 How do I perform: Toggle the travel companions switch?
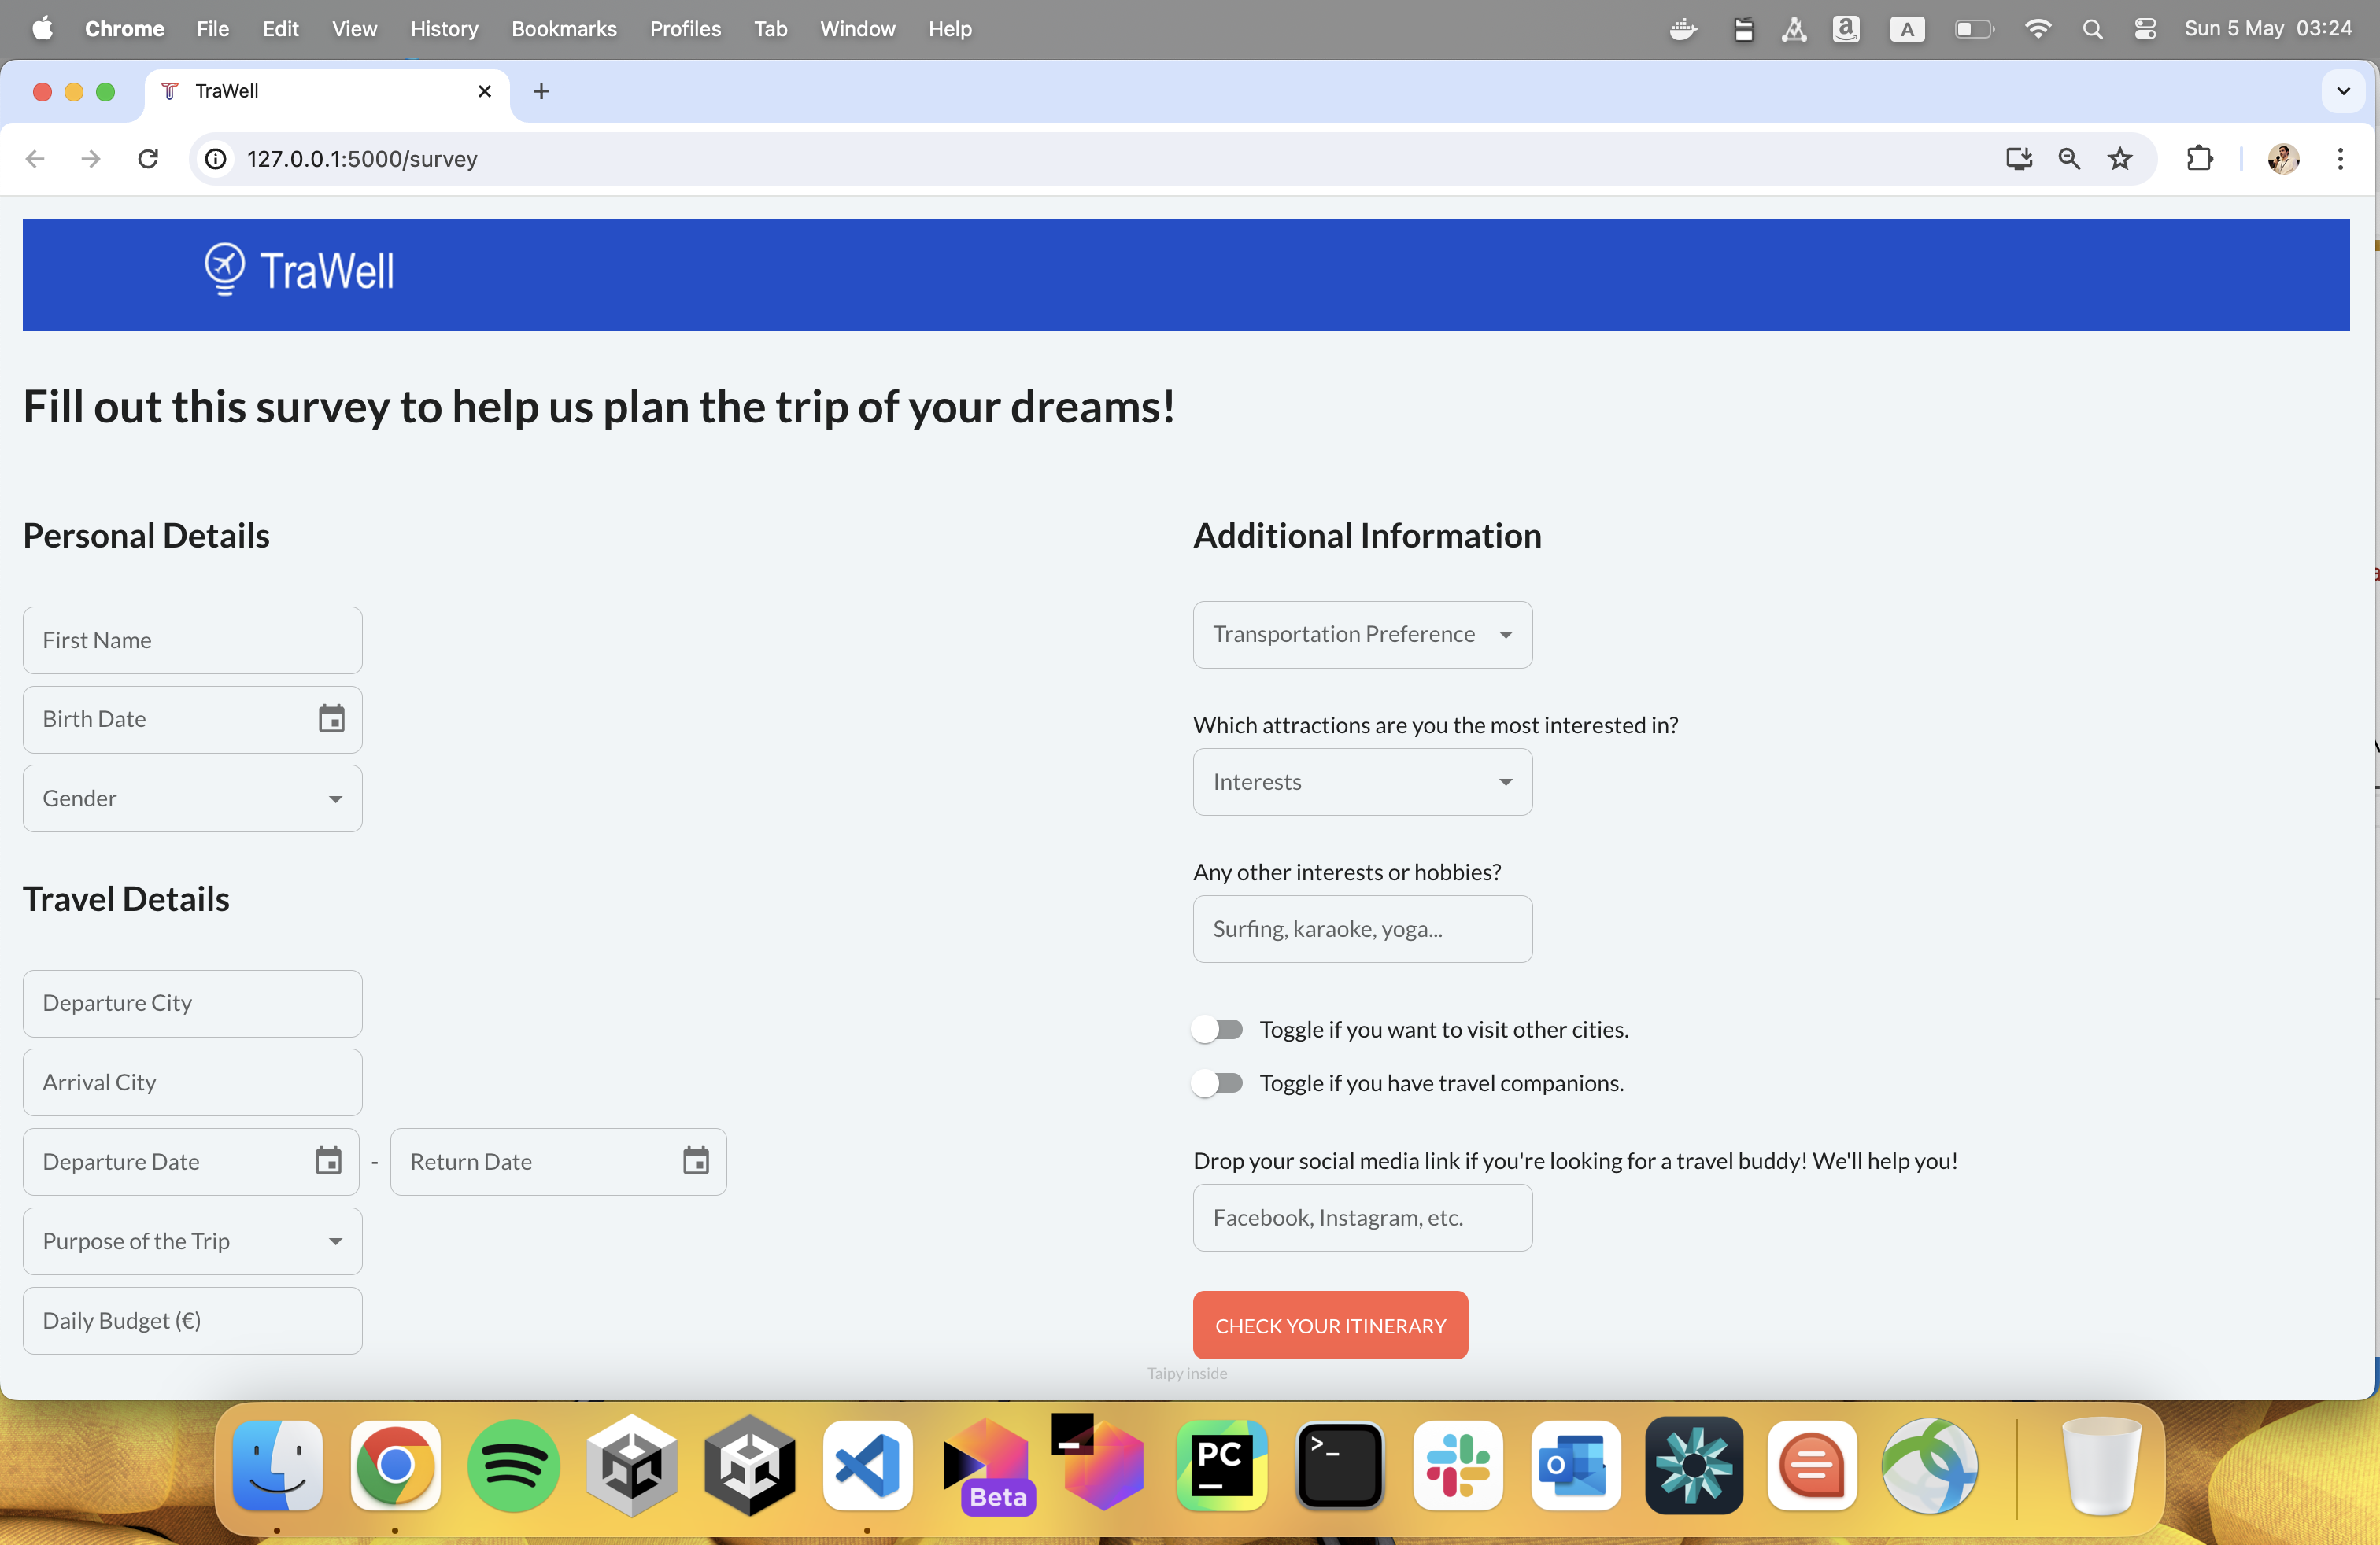(1217, 1082)
